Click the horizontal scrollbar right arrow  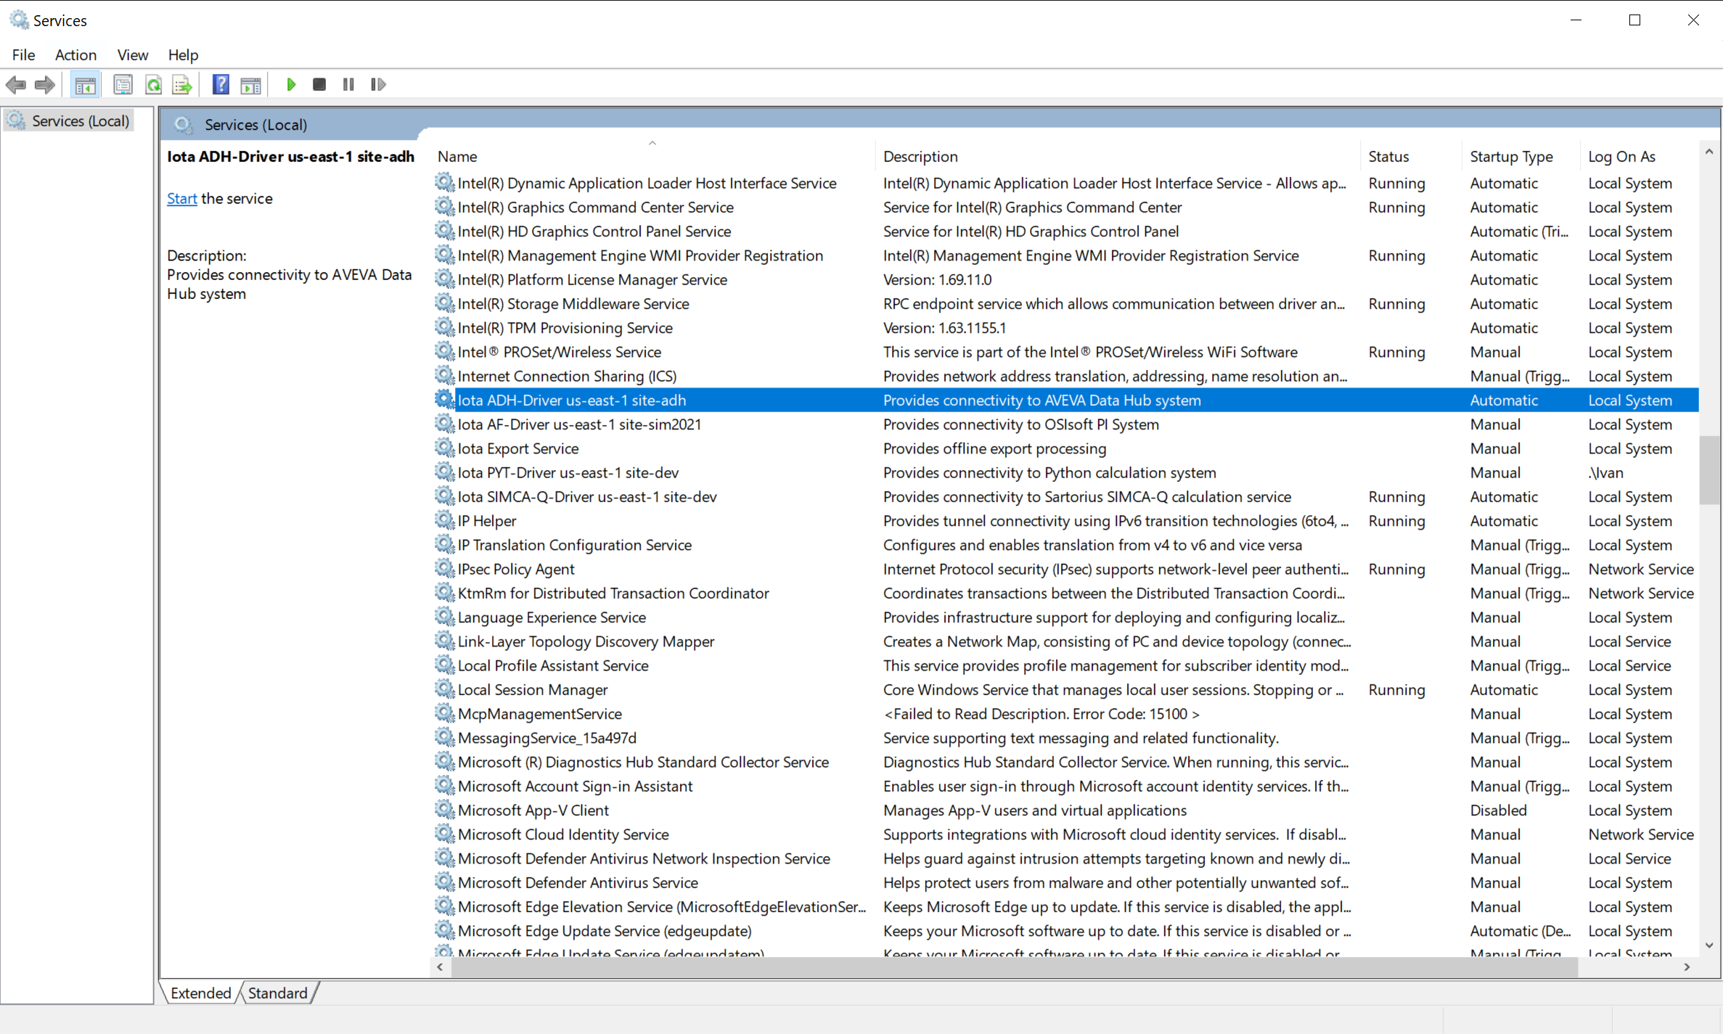coord(1687,967)
